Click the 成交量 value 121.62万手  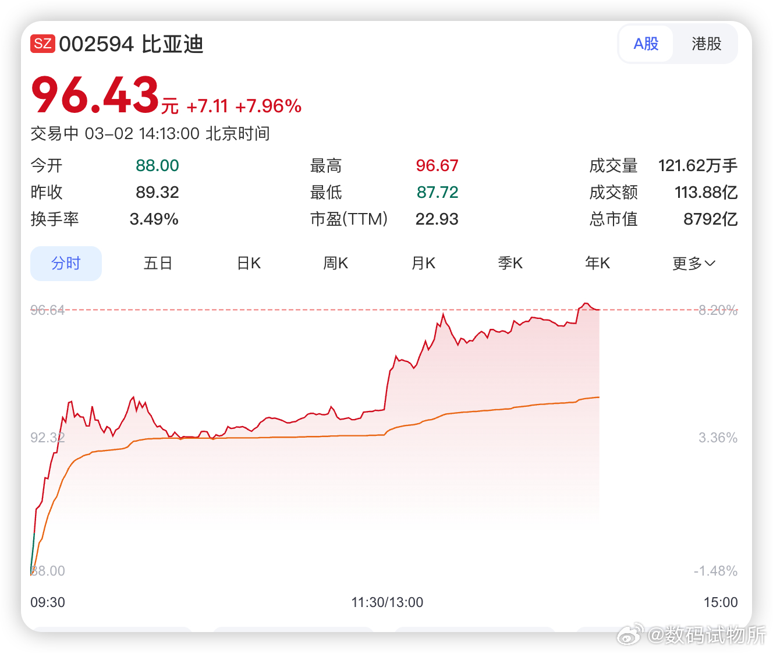point(698,166)
